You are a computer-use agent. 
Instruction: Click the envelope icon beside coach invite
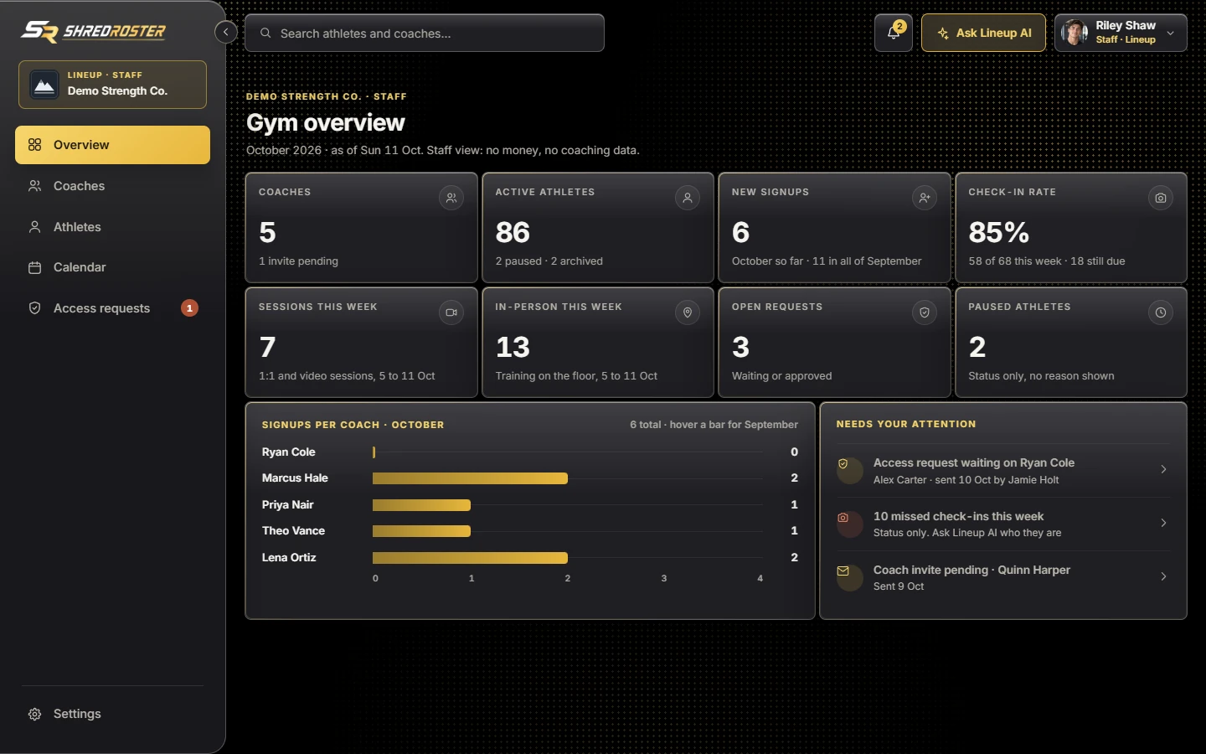point(843,571)
